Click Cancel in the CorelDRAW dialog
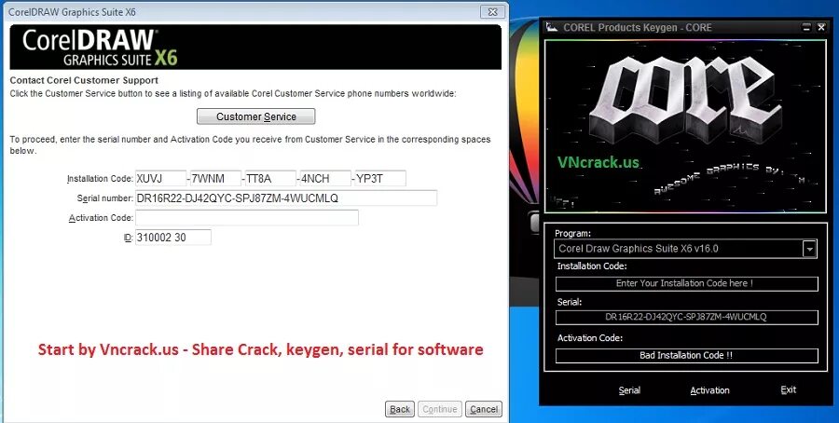Screen dimensions: 839x423 click(484, 409)
